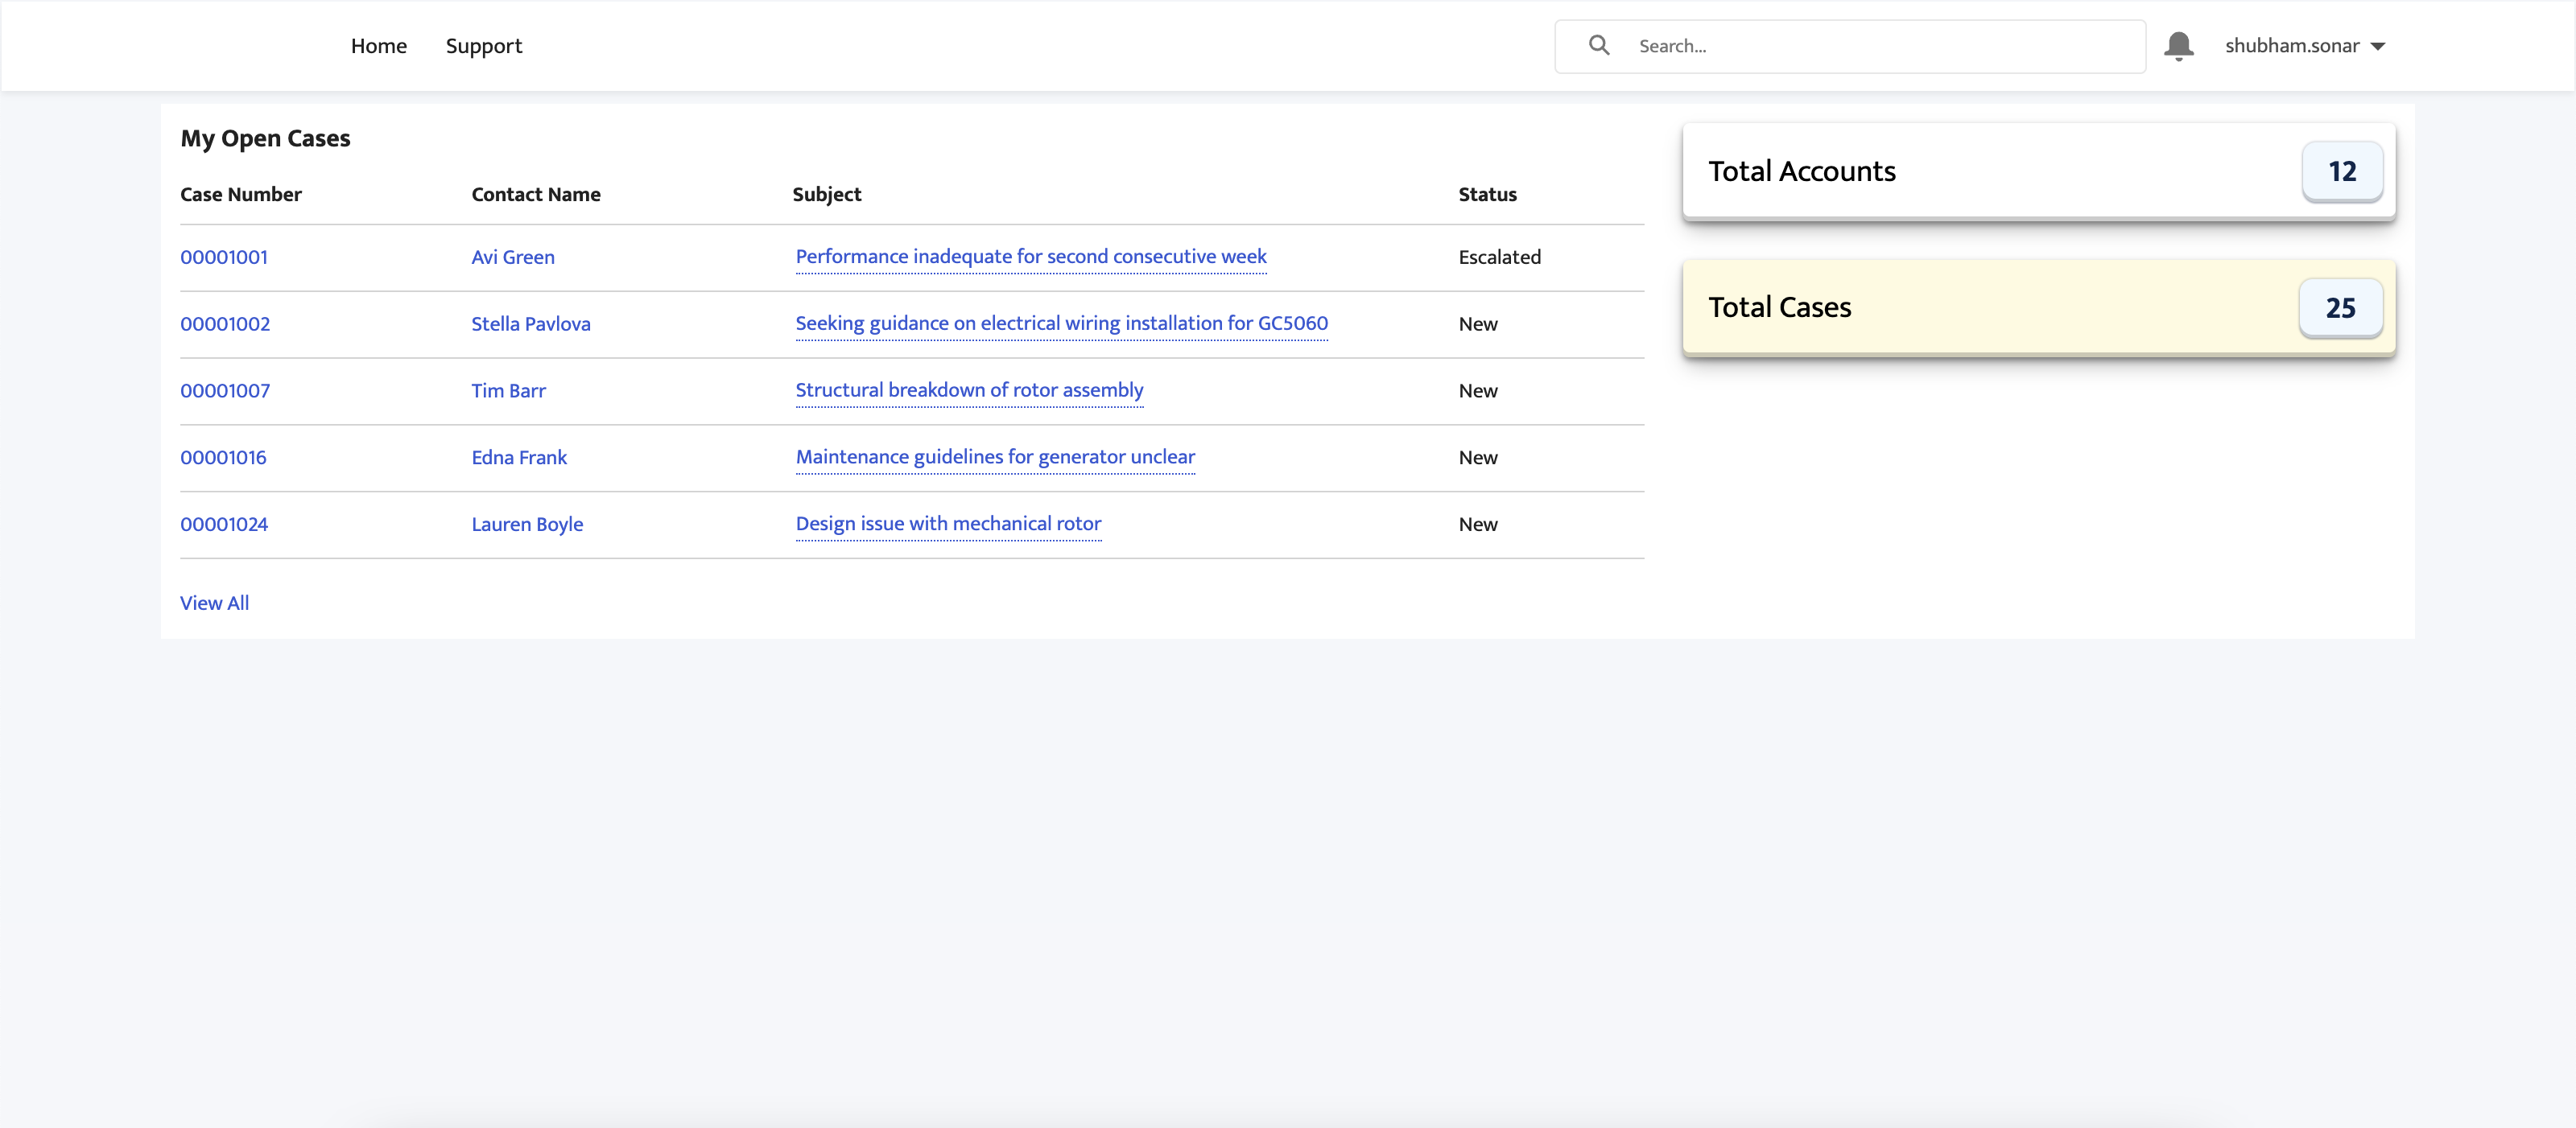This screenshot has width=2576, height=1128.
Task: Click the Case Number column header
Action: pyautogui.click(x=241, y=195)
